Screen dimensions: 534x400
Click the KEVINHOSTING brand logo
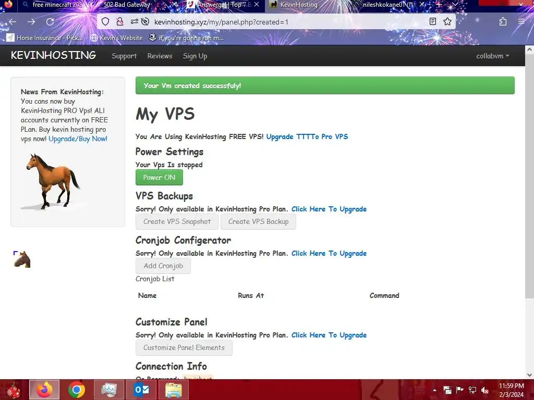click(54, 55)
